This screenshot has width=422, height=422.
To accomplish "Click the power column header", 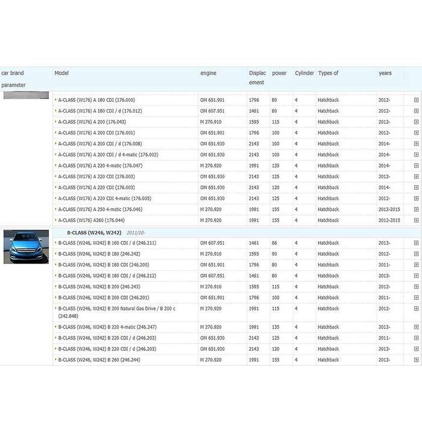I will [279, 73].
